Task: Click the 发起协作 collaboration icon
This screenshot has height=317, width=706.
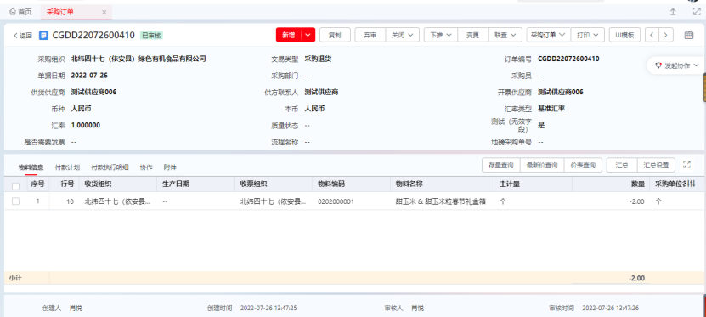Action: [658, 65]
